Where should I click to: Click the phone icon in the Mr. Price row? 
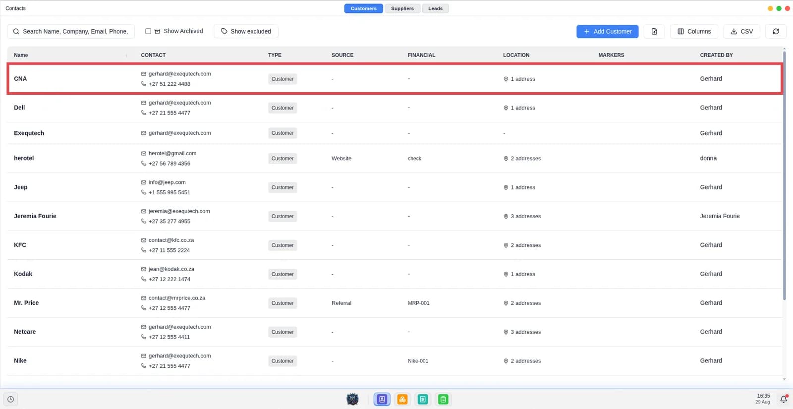pyautogui.click(x=144, y=308)
